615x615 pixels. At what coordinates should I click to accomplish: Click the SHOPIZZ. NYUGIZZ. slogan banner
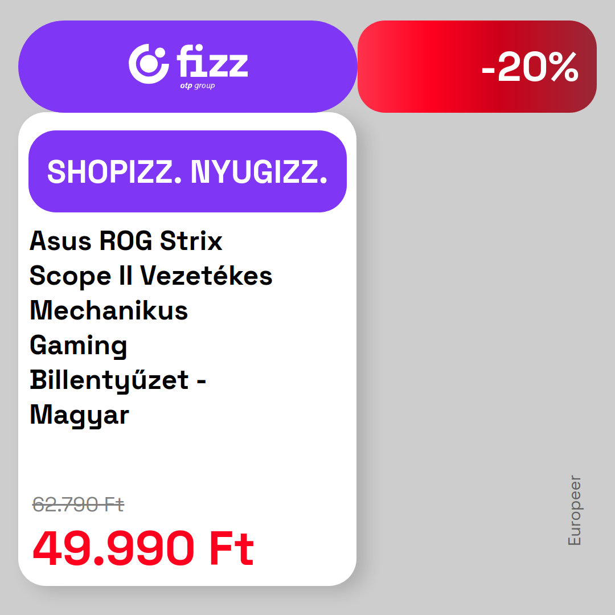(187, 171)
